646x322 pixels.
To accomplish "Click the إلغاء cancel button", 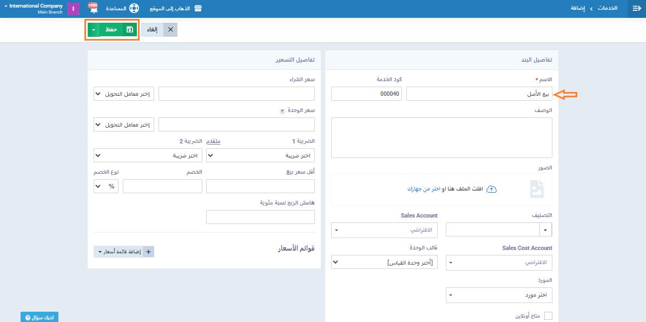I will coord(159,30).
